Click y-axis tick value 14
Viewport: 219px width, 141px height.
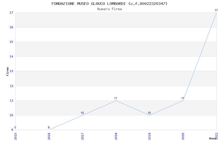(x=11, y=56)
